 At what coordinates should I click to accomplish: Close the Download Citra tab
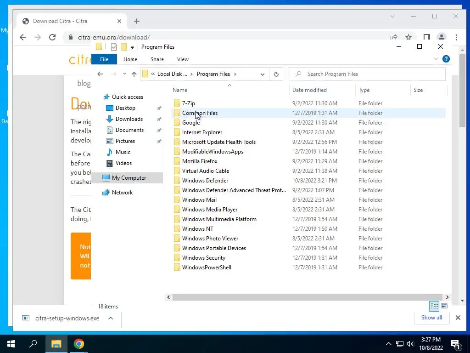[x=119, y=21]
